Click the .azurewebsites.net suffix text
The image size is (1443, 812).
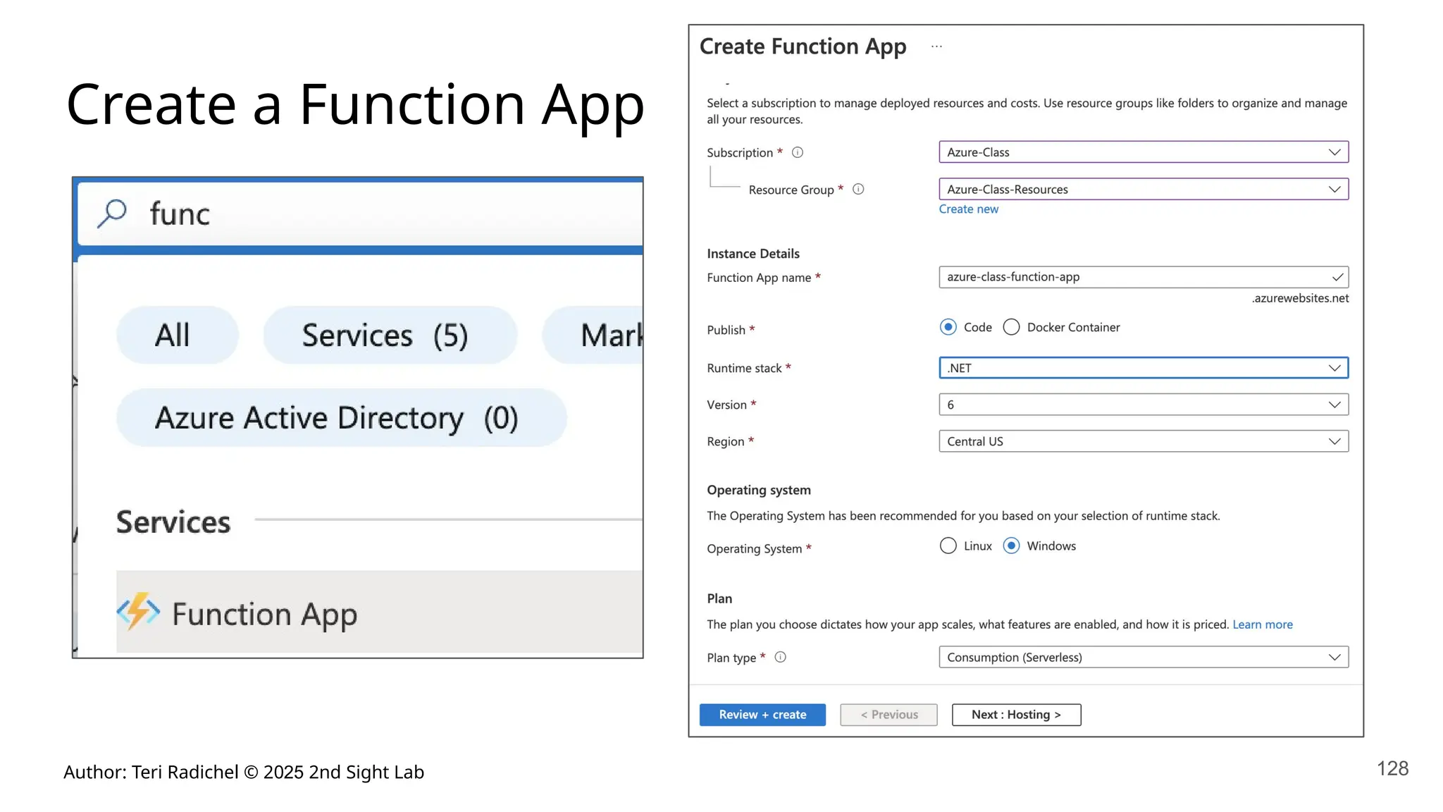[1300, 298]
